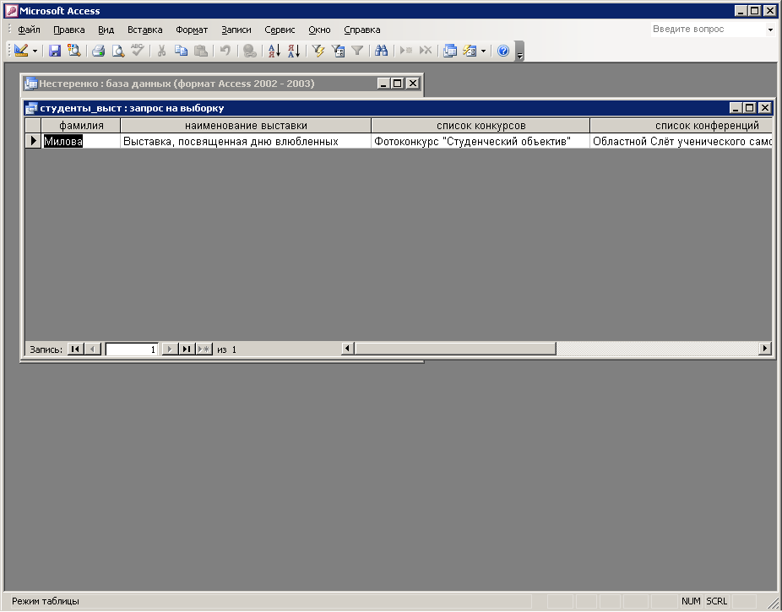Click the View (design mode) toolbar icon
This screenshot has height=612, width=782.
click(21, 51)
